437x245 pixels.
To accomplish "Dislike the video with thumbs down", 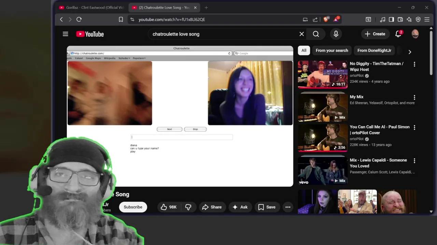I will pos(188,207).
